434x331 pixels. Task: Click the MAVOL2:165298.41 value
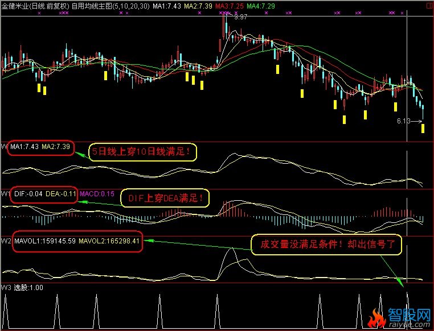pos(109,241)
